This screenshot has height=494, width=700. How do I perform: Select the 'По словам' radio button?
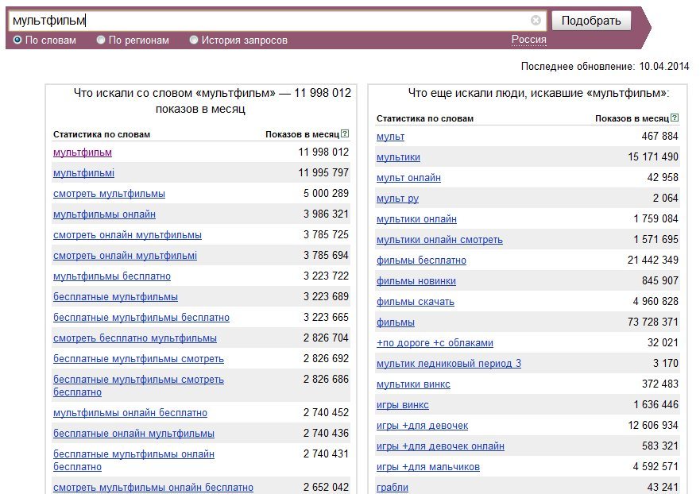pos(17,41)
